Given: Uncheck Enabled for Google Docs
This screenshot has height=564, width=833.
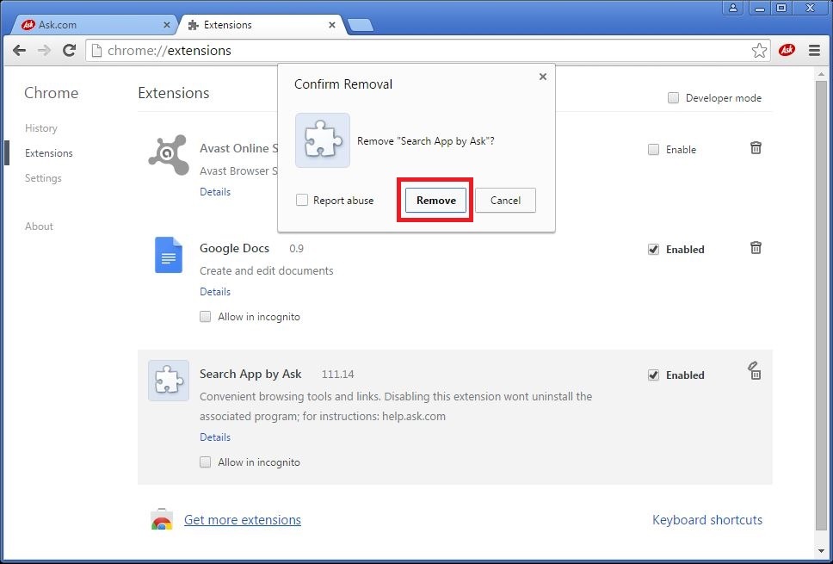Looking at the screenshot, I should point(653,250).
